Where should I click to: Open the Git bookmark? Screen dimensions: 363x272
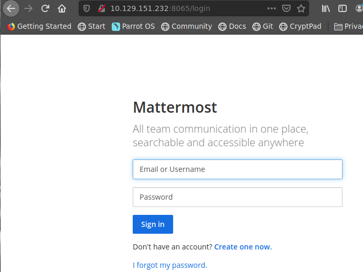point(263,26)
